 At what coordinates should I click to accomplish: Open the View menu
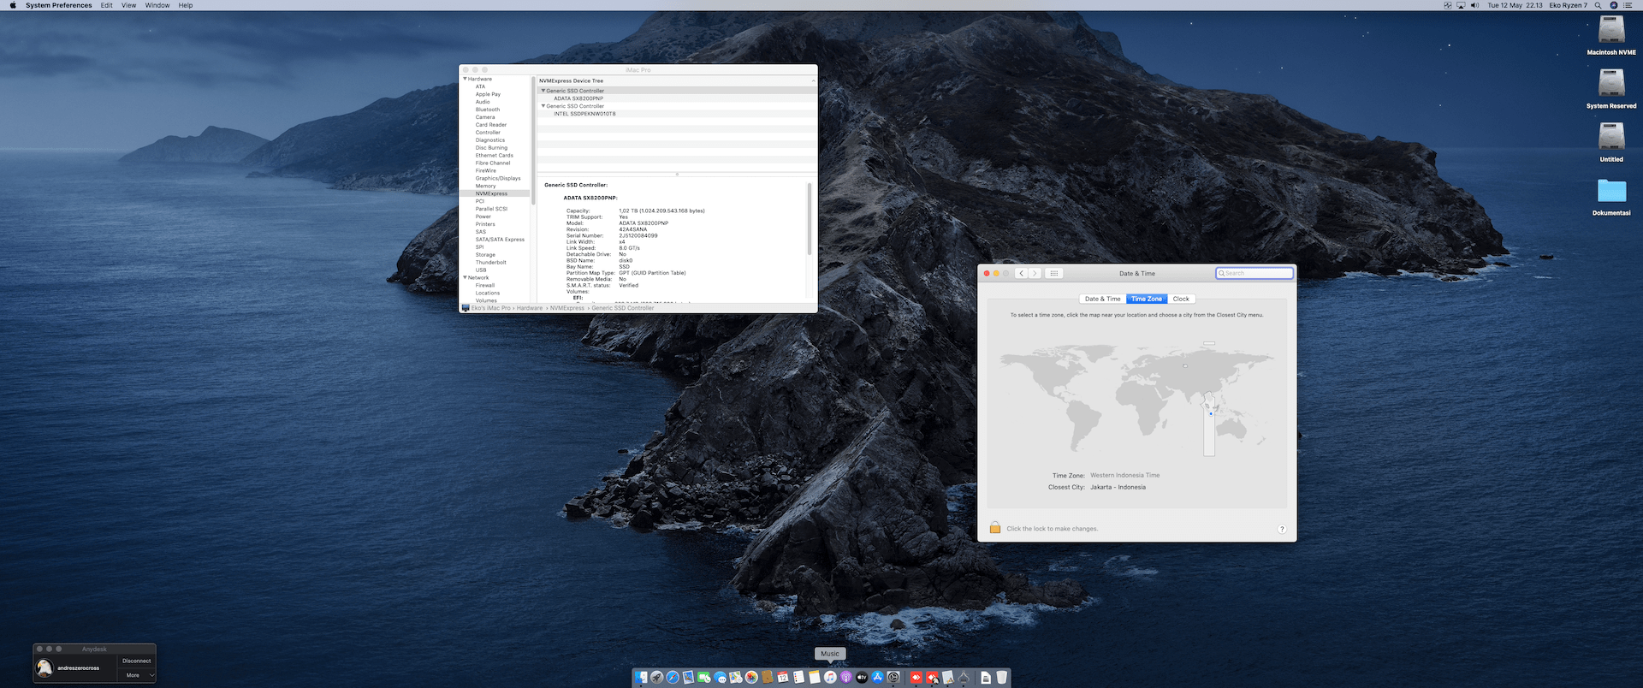(x=128, y=5)
